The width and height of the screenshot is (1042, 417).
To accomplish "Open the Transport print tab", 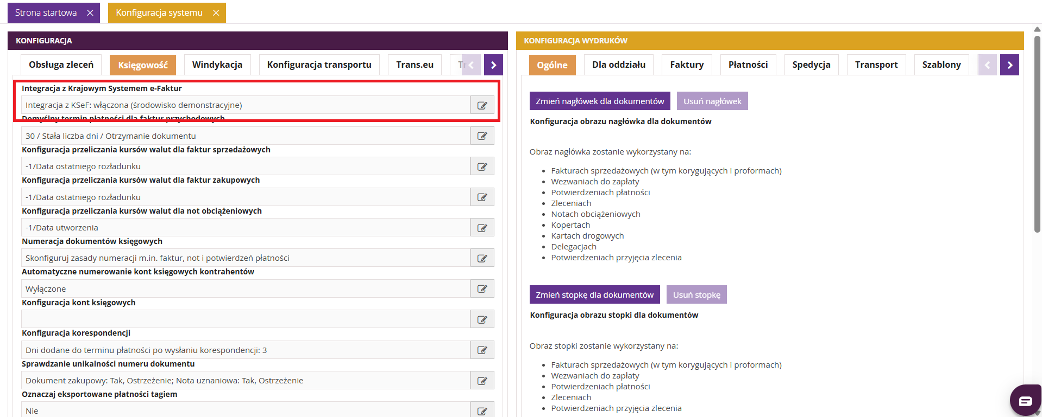I will click(876, 65).
